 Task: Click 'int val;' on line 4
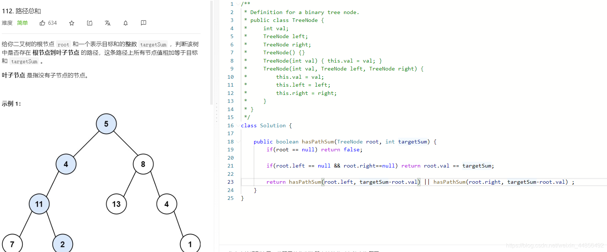click(276, 28)
